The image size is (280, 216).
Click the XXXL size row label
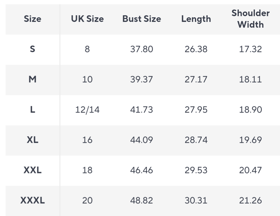point(33,200)
